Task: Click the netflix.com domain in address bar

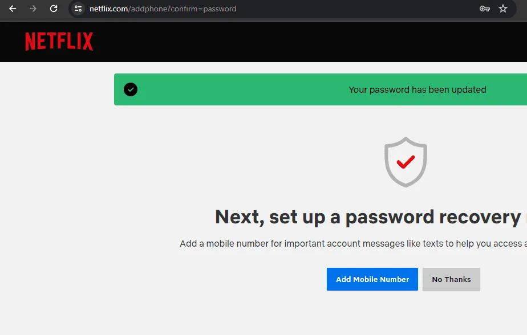Action: pyautogui.click(x=108, y=9)
